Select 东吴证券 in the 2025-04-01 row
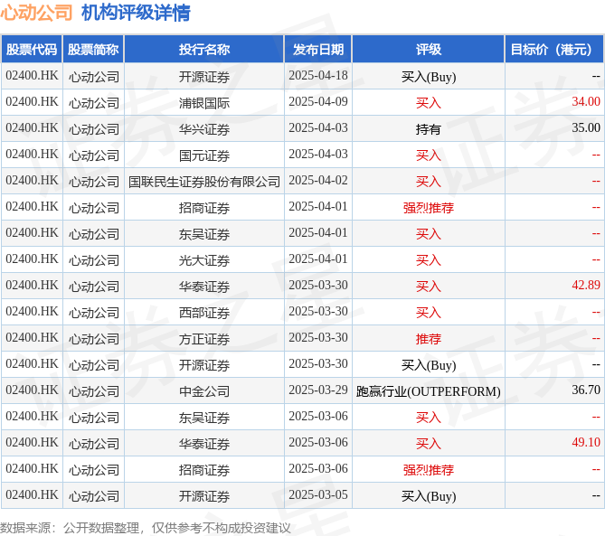 click(x=204, y=234)
